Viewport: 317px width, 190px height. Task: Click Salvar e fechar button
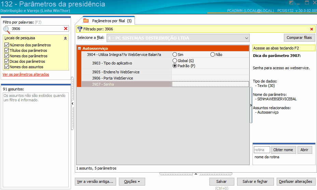tap(255, 181)
